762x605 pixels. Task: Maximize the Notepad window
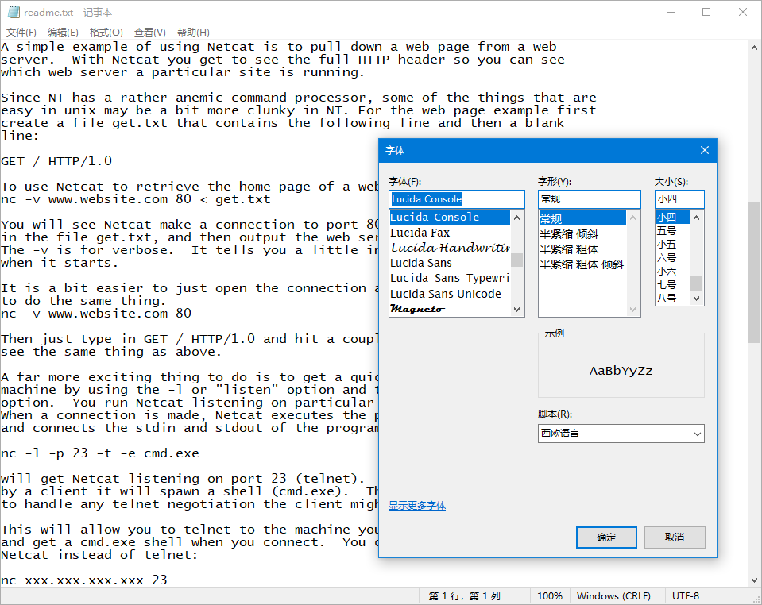(x=706, y=12)
